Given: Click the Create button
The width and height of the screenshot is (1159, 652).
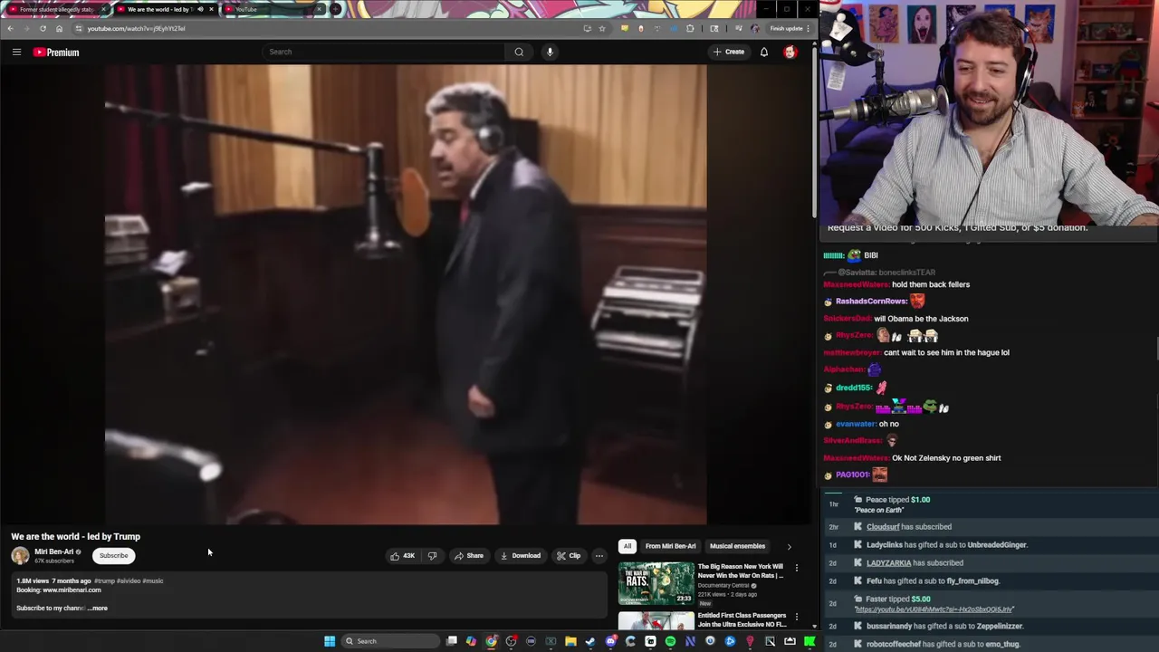Looking at the screenshot, I should coord(728,52).
